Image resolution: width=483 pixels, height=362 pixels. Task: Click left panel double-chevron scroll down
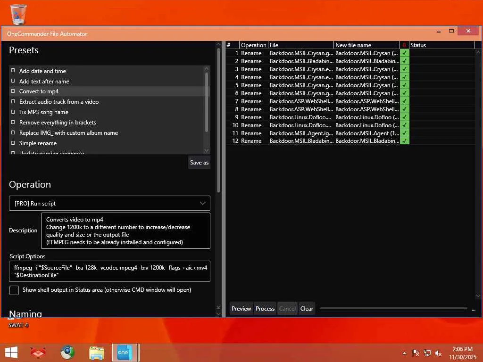click(x=218, y=307)
